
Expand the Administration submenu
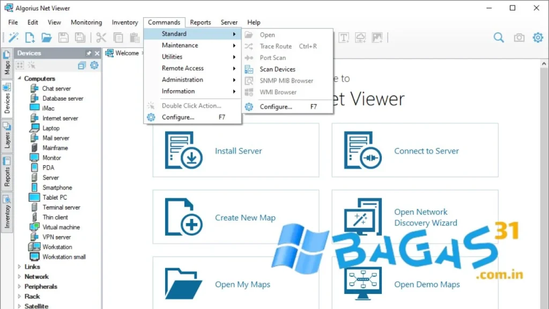point(192,80)
